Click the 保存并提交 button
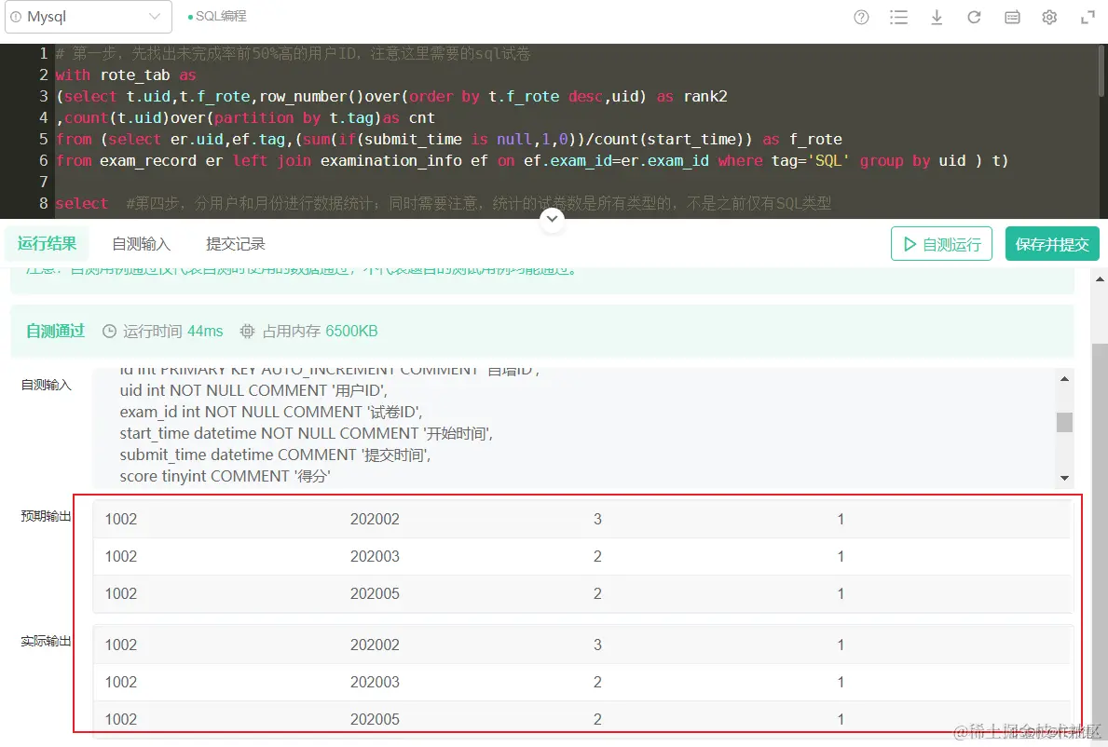Screen dimensions: 1108x747 click(1052, 244)
